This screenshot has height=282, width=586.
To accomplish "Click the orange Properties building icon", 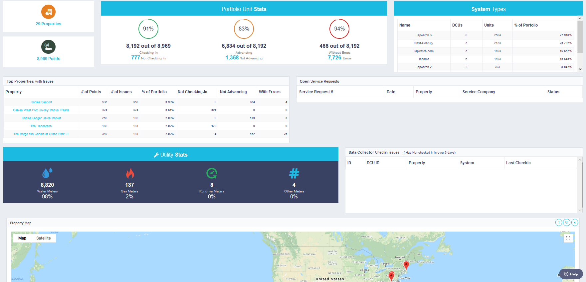I will (49, 12).
